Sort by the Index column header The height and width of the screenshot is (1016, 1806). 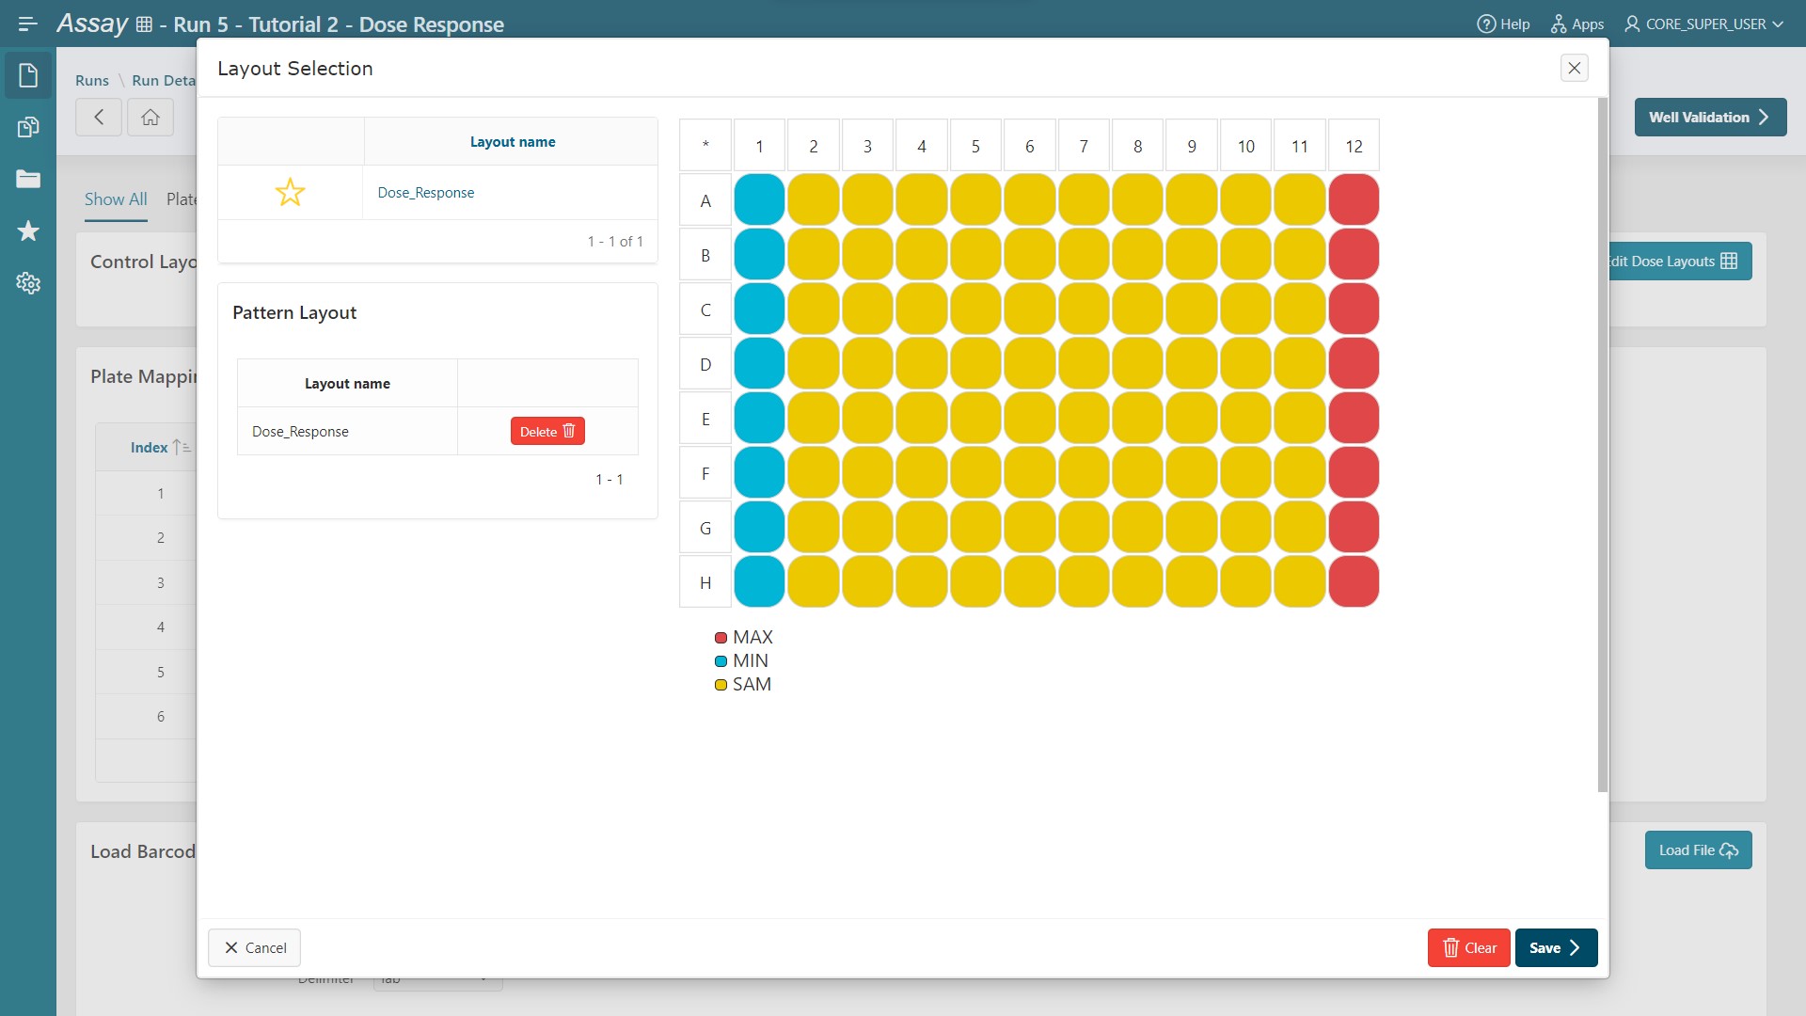[x=149, y=447]
